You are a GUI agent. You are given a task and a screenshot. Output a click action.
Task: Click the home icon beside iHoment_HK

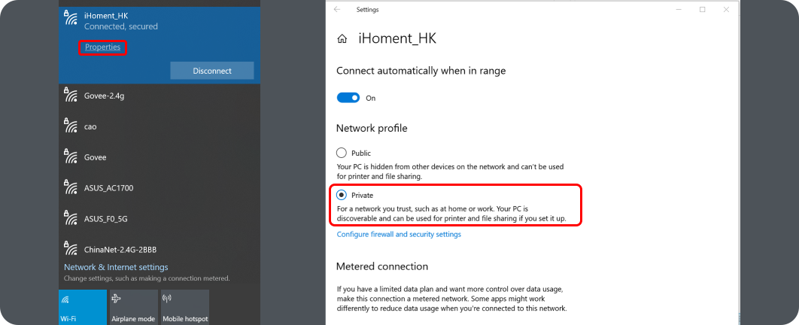(342, 39)
